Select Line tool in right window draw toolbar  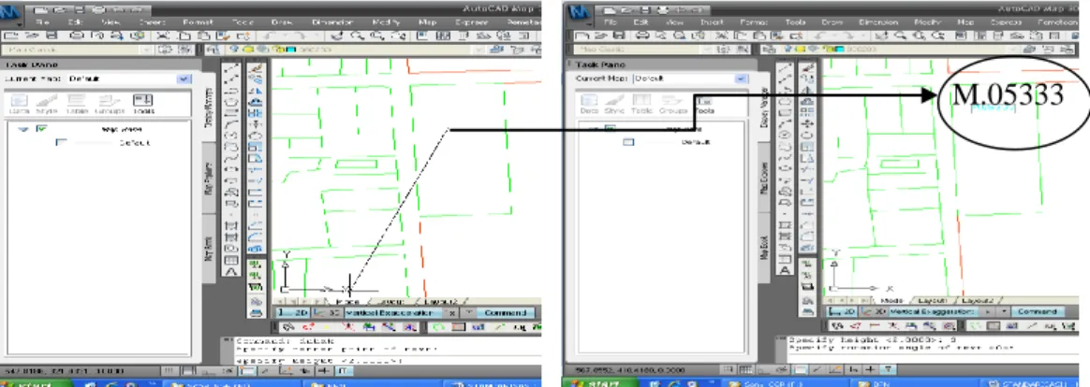pos(786,68)
